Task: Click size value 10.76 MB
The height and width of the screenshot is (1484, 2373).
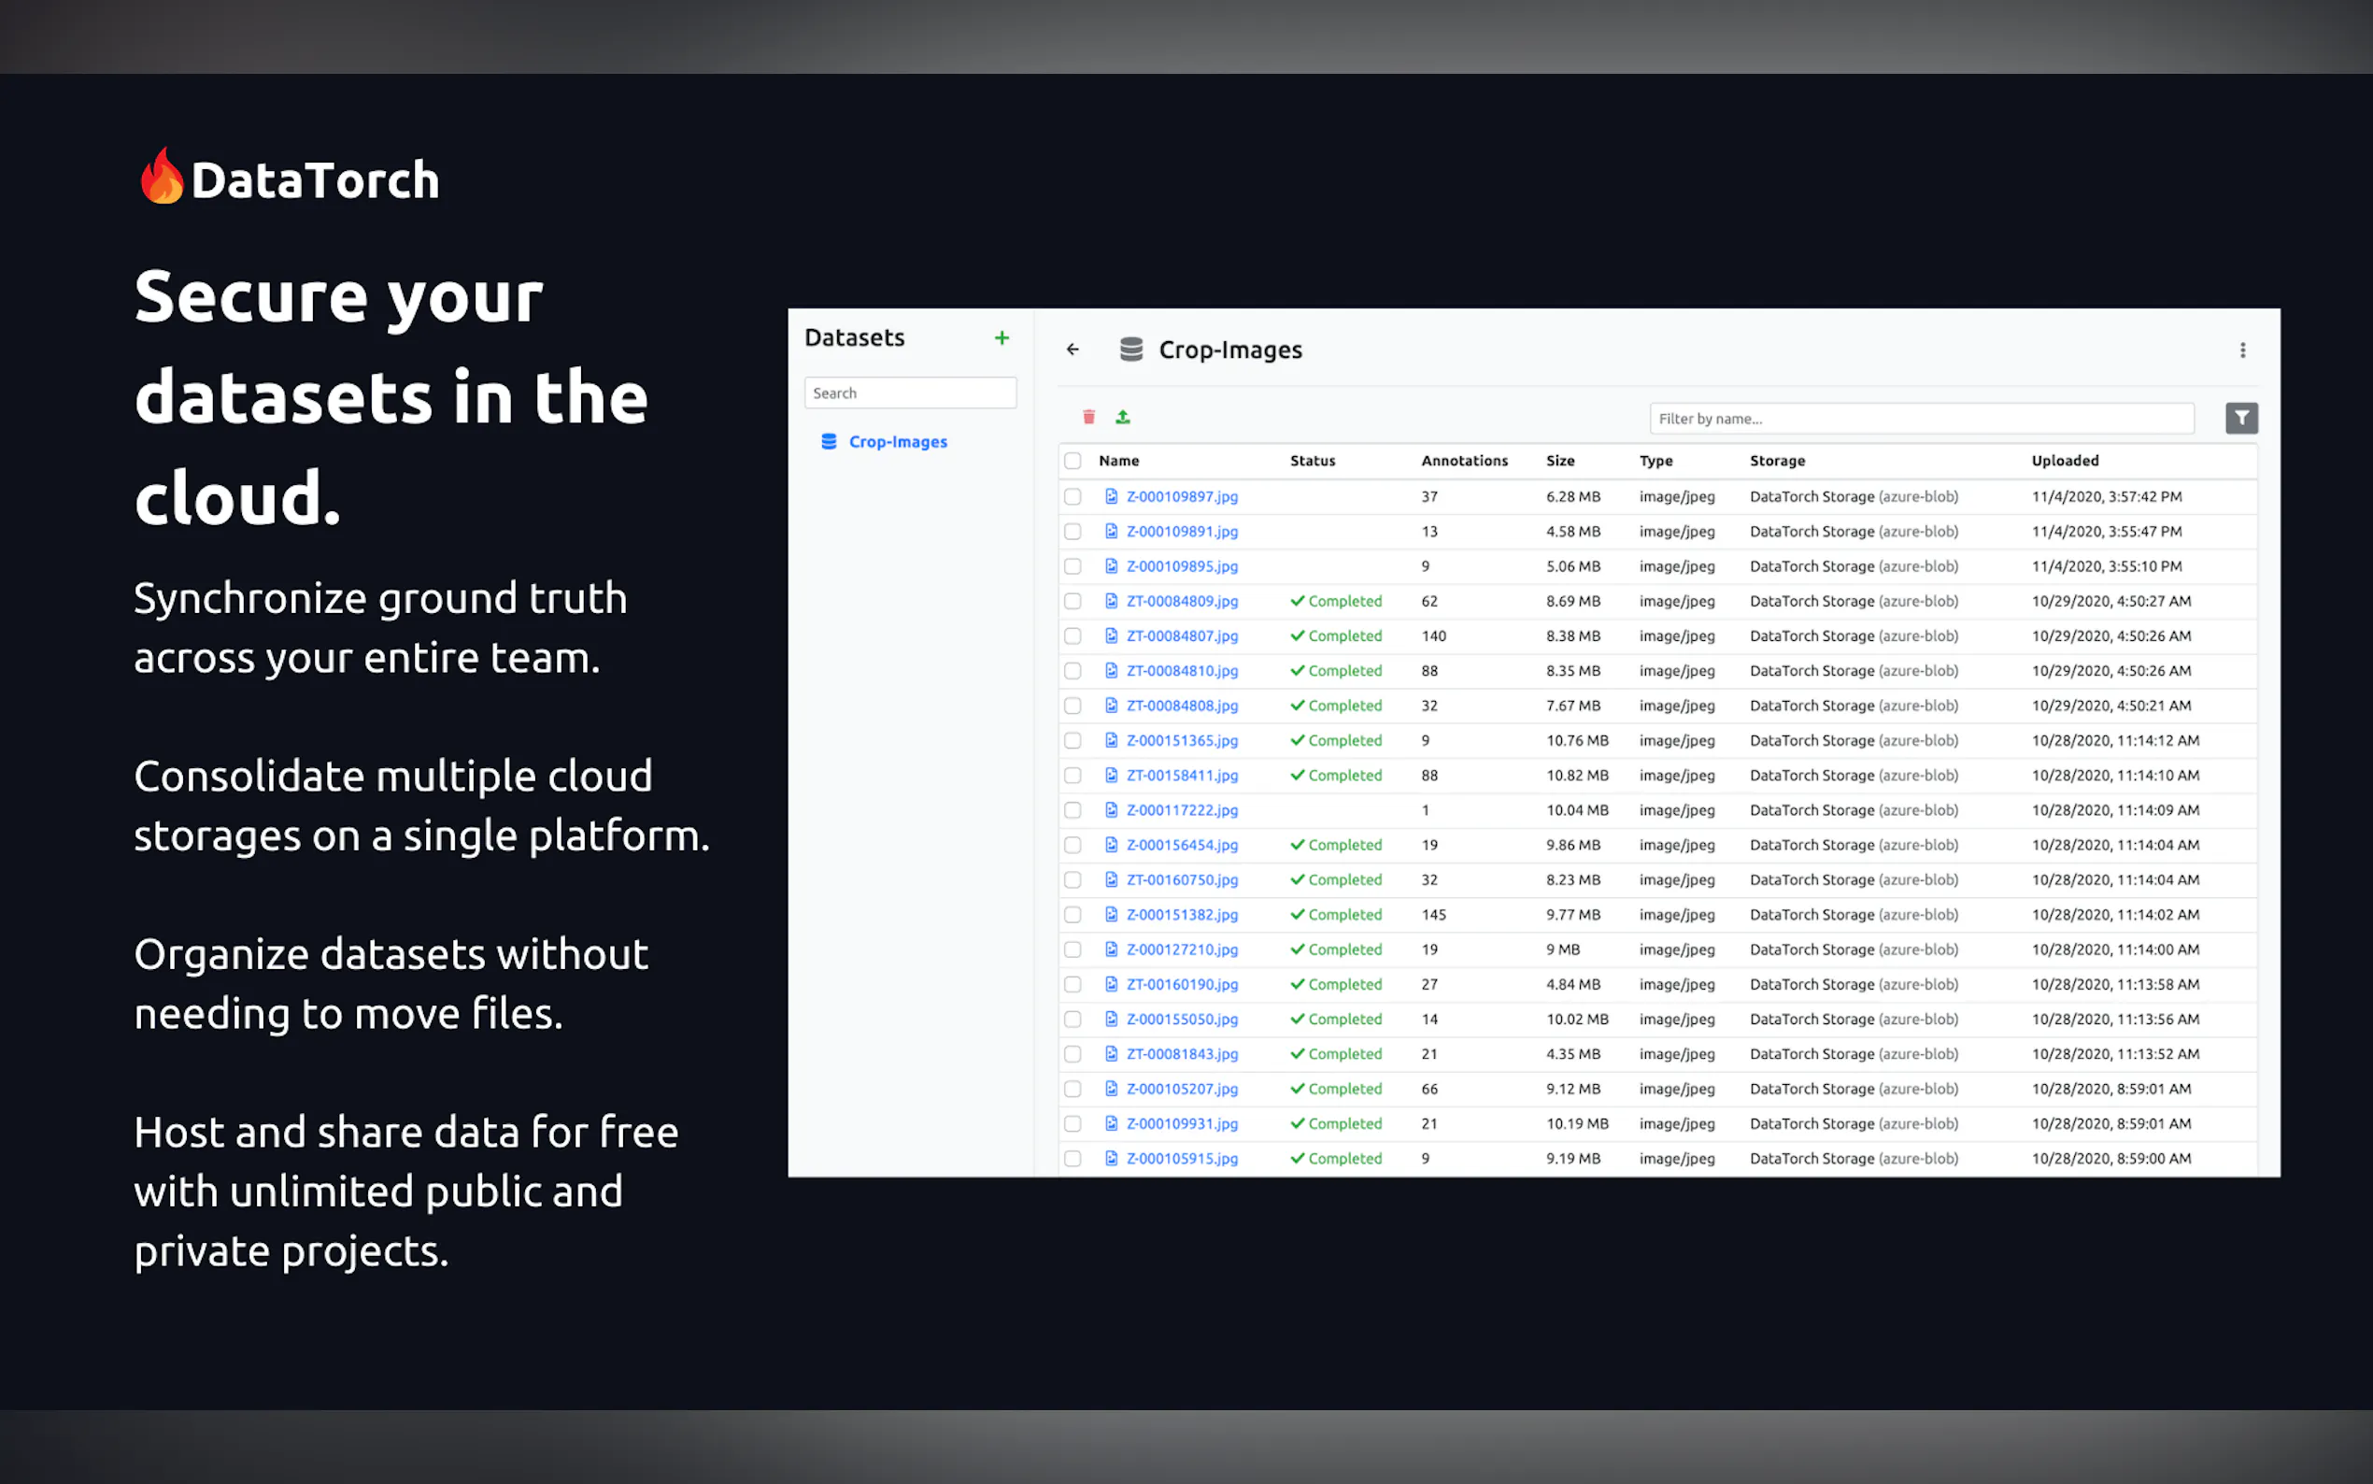Action: (1577, 740)
